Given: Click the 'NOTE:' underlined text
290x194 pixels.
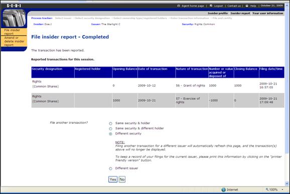Looking at the screenshot, I should pyautogui.click(x=120, y=142).
